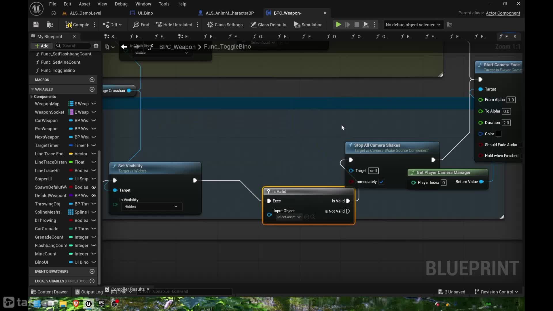The image size is (553, 311).
Task: Click the Eject play icon
Action: click(x=366, y=25)
